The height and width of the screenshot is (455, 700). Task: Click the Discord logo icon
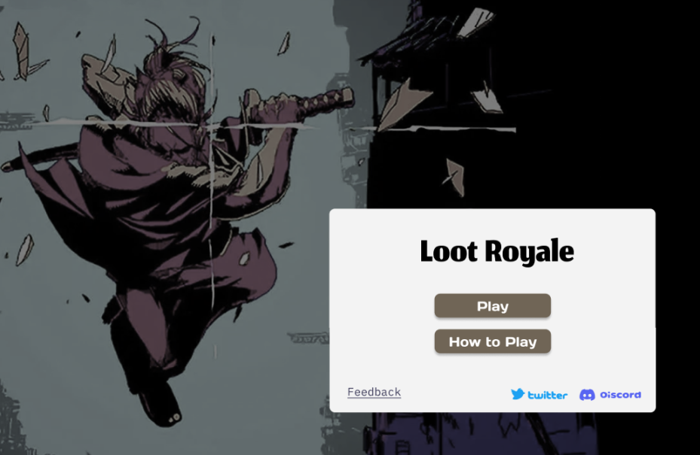587,395
